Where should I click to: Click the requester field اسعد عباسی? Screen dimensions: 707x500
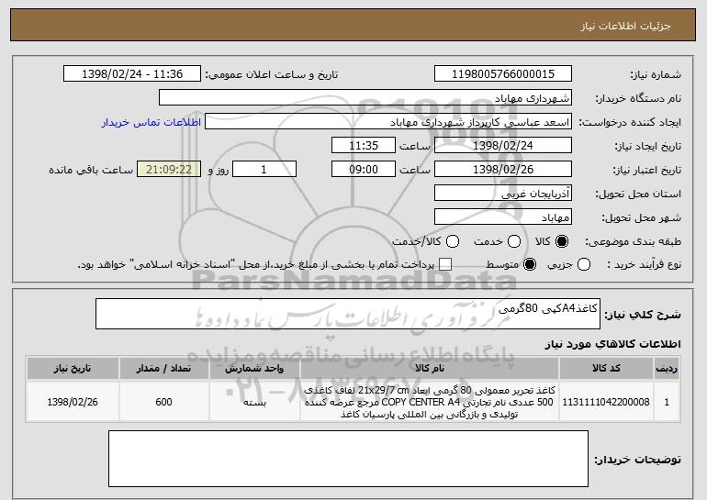click(388, 122)
